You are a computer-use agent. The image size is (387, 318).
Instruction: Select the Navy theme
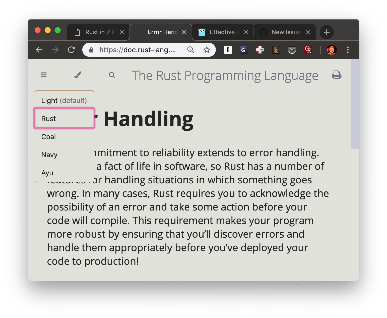49,155
